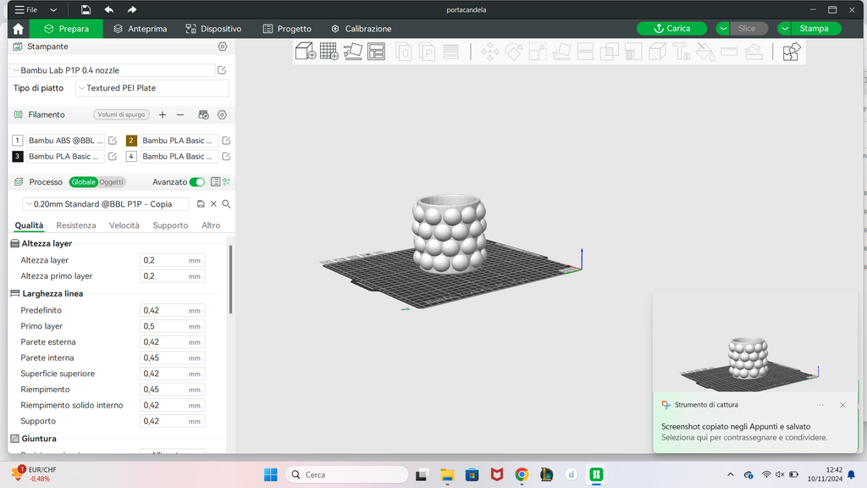The width and height of the screenshot is (867, 488).
Task: Switch to the Altro settings tab
Action: point(211,225)
